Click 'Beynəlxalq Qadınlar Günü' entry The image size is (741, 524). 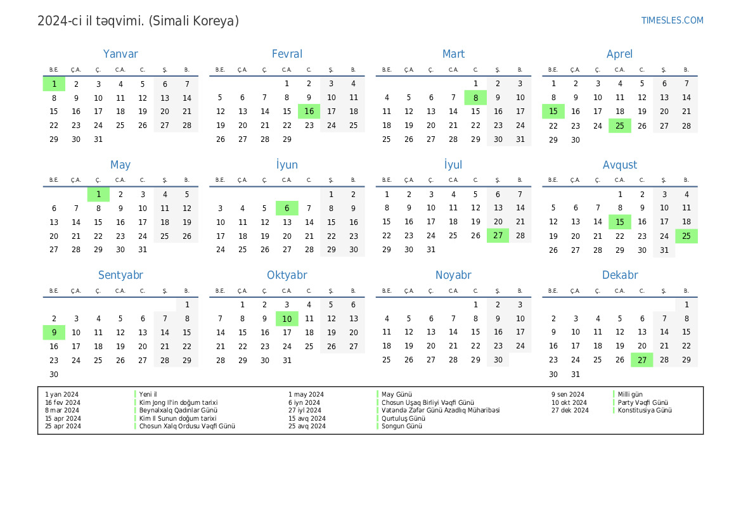coord(178,410)
